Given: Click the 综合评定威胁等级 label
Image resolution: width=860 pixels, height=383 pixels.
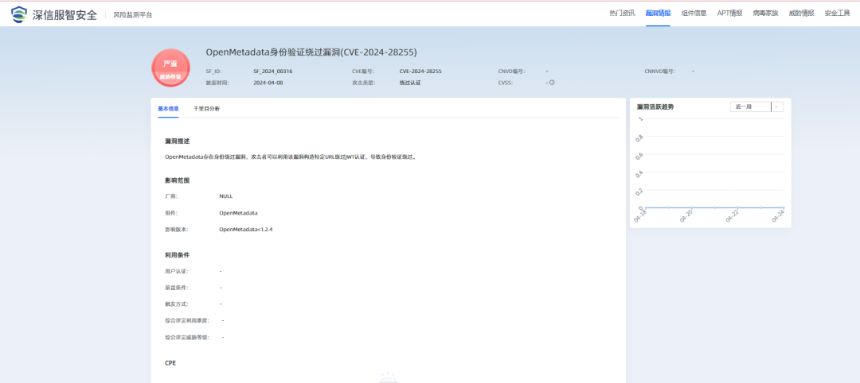Looking at the screenshot, I should pos(187,338).
